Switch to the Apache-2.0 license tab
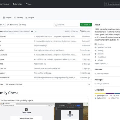The width and height of the screenshot is (120, 120). [14, 84]
